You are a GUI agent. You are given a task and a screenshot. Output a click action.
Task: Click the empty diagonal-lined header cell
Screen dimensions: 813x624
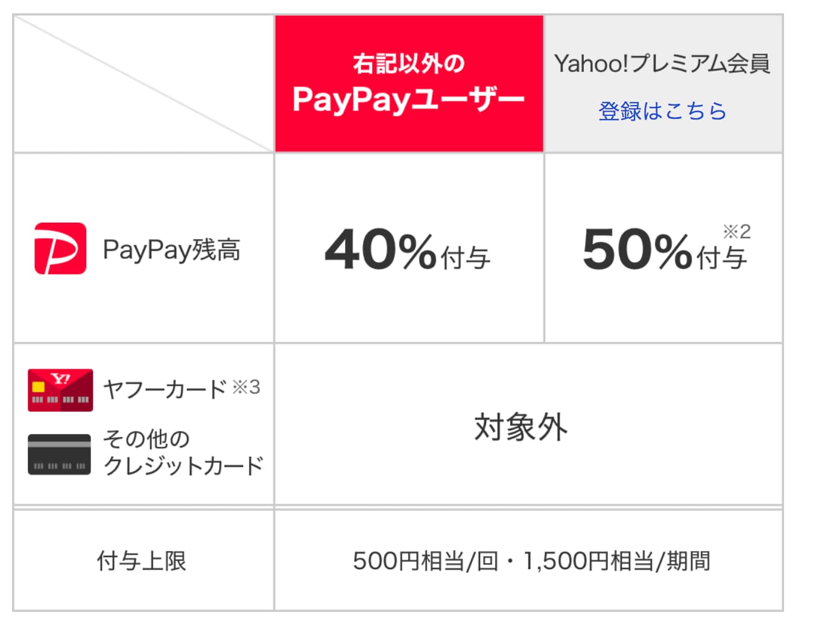tap(144, 84)
